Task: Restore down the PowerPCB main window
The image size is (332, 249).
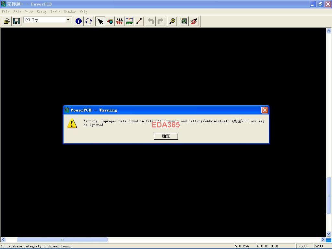Action: click(320, 4)
